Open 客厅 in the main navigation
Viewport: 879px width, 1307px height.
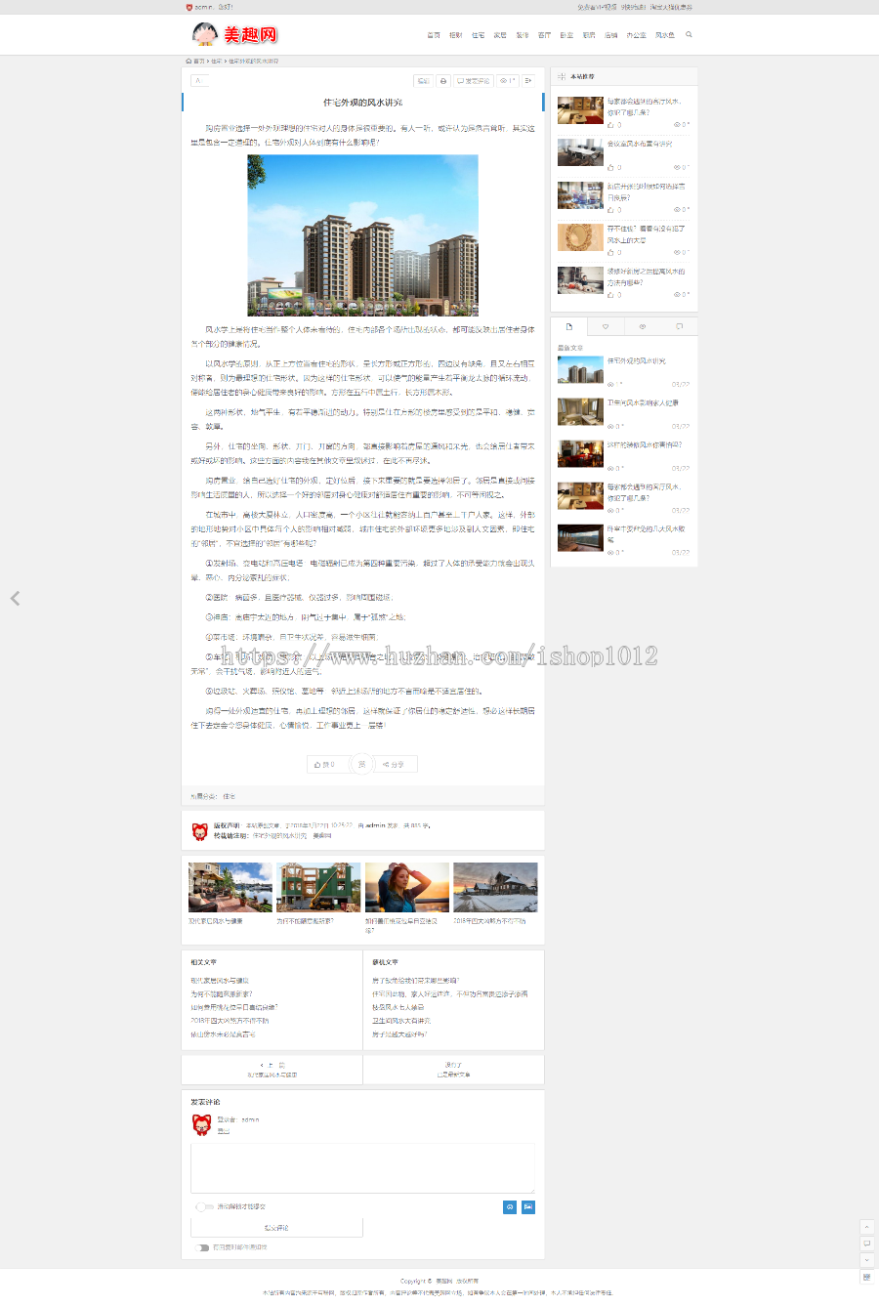[544, 35]
